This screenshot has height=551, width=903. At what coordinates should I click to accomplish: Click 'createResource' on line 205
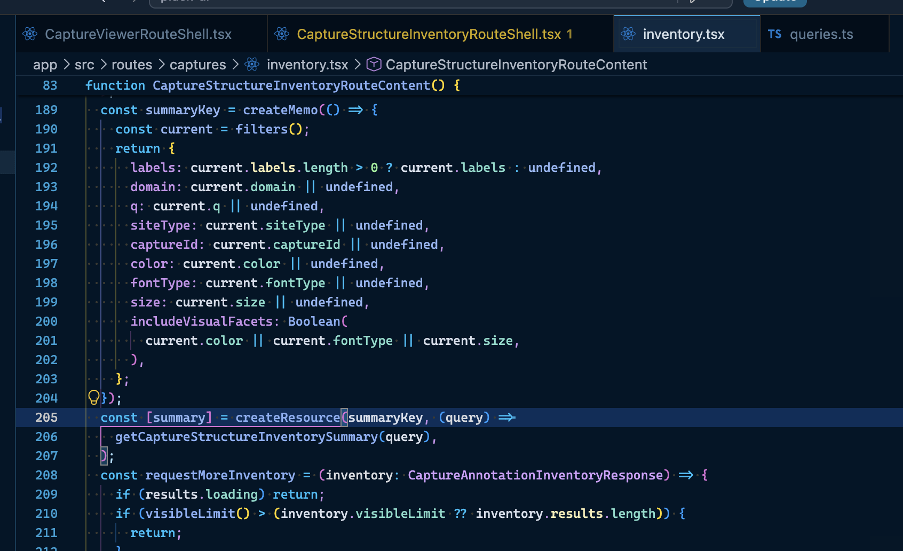[288, 418]
